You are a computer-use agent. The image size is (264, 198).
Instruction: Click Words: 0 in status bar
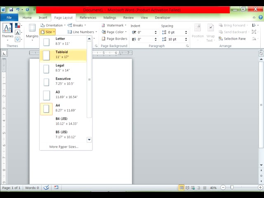tap(32, 188)
